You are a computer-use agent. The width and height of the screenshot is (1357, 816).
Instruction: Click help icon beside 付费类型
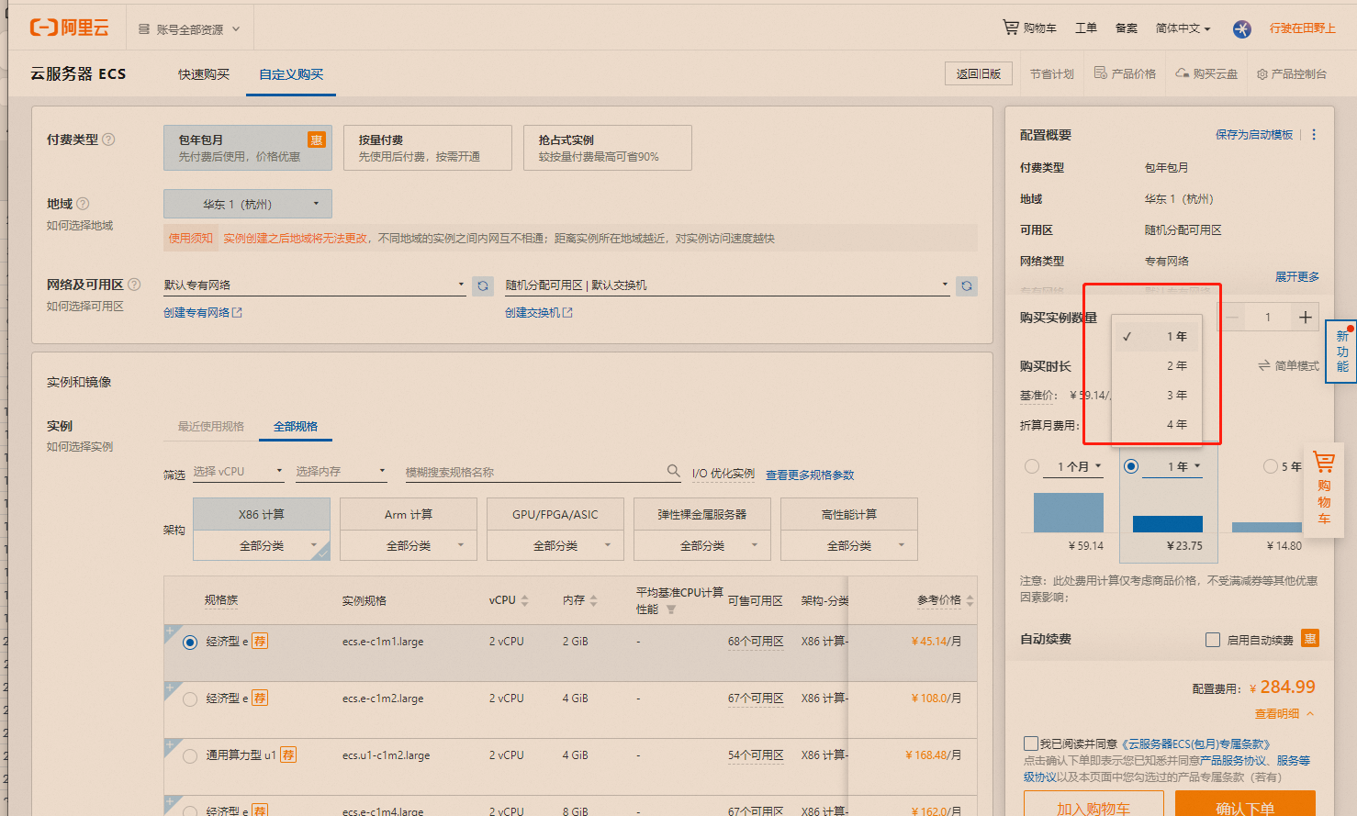(108, 140)
